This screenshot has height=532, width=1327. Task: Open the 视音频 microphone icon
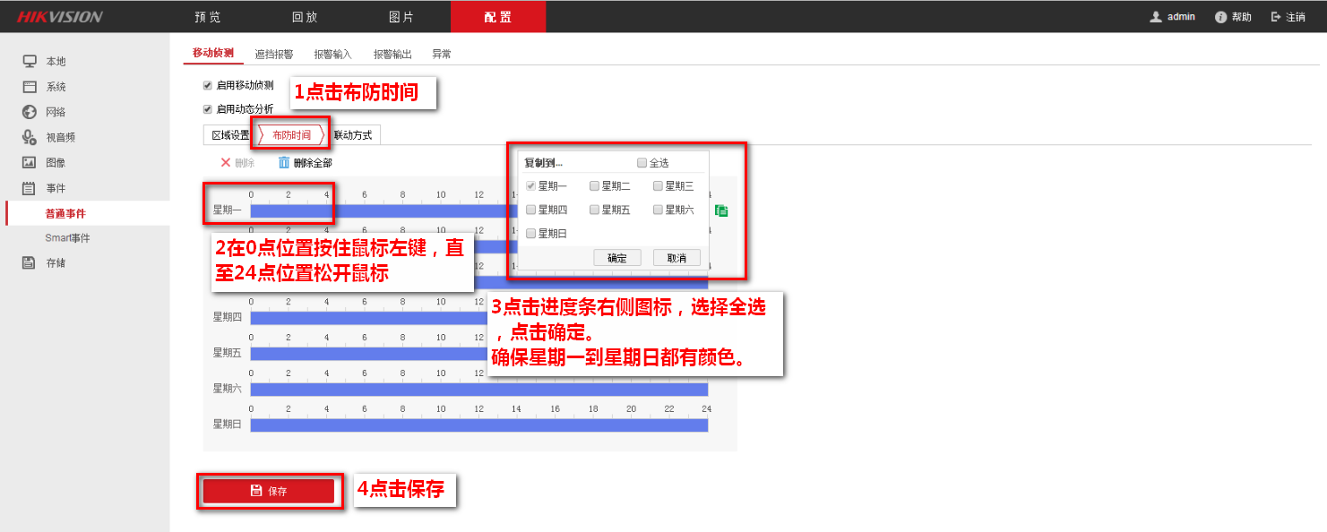(30, 137)
